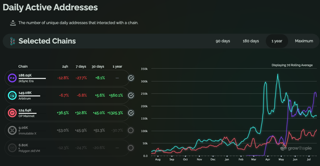Click the 1 year column header

(x=117, y=67)
